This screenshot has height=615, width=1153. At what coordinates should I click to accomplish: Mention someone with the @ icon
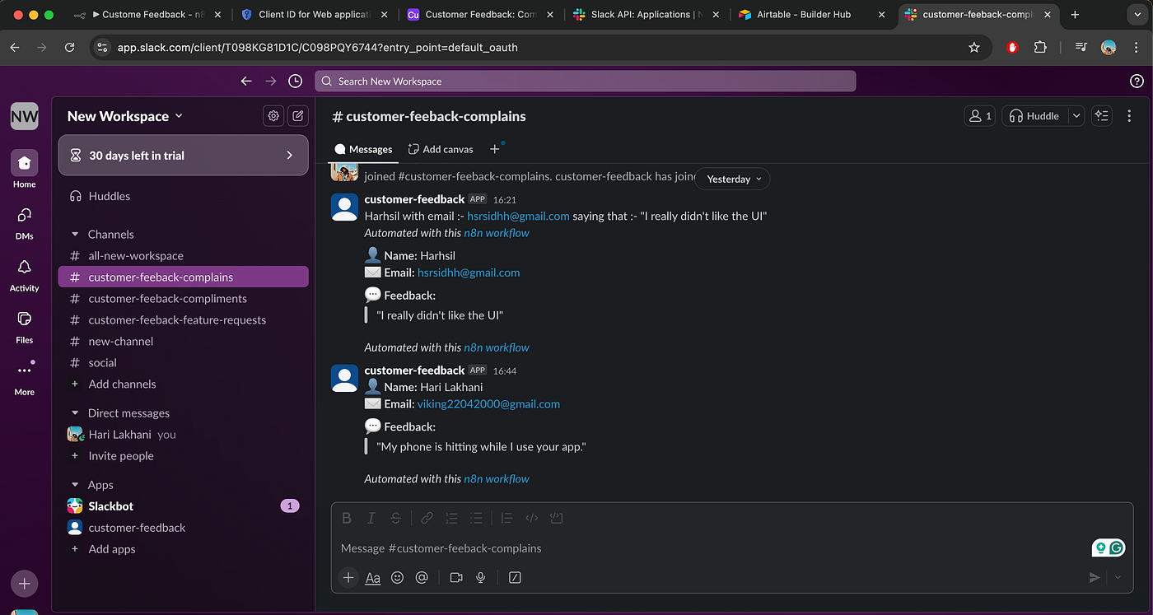pos(422,578)
